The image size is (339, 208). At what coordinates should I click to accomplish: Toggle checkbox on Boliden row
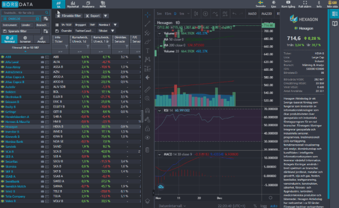[x=47, y=92]
